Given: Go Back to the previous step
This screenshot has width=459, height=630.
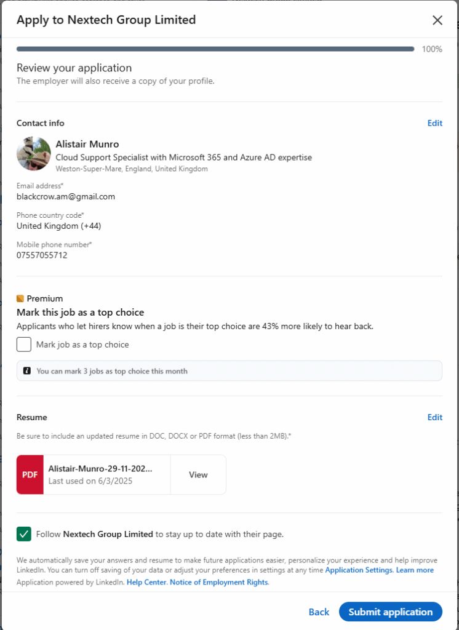Looking at the screenshot, I should 319,612.
